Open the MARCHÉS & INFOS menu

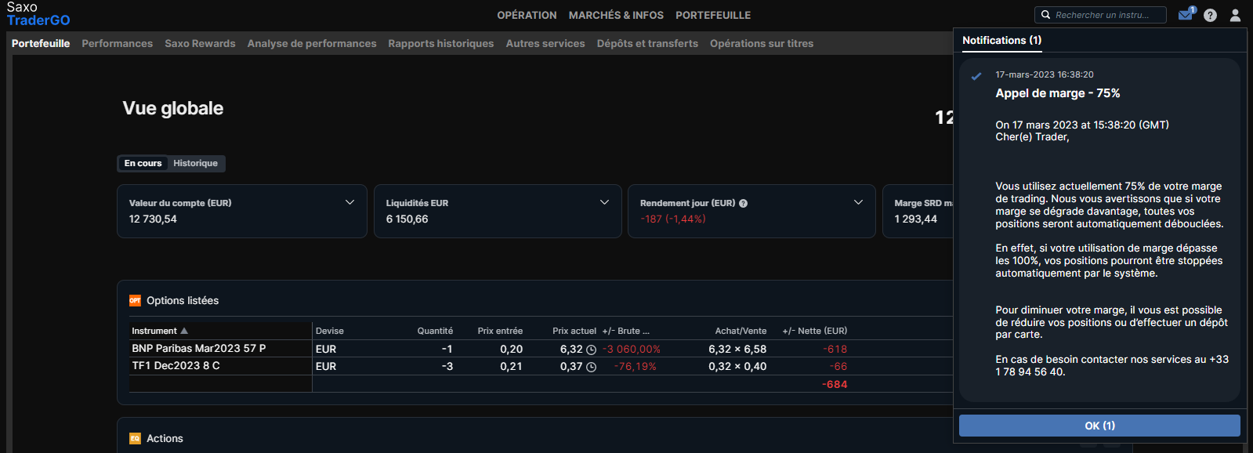pos(616,15)
